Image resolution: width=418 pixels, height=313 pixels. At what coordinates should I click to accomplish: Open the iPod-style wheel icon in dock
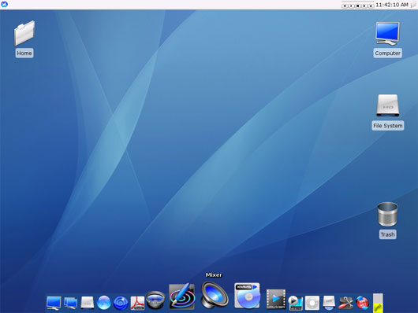(x=312, y=303)
